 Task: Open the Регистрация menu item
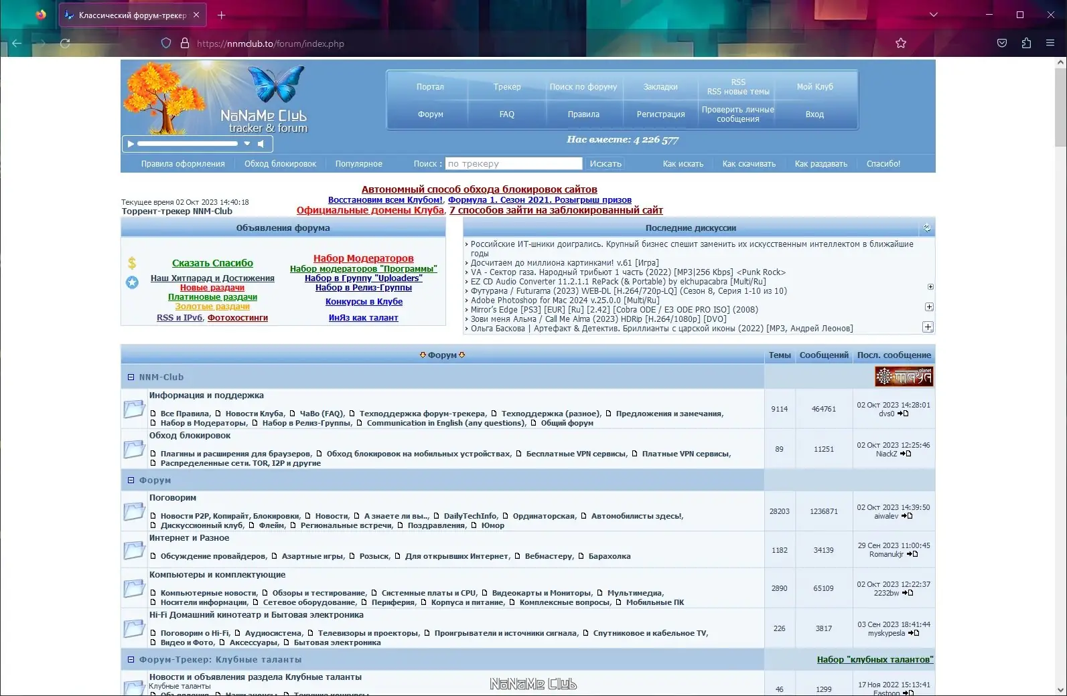click(660, 114)
